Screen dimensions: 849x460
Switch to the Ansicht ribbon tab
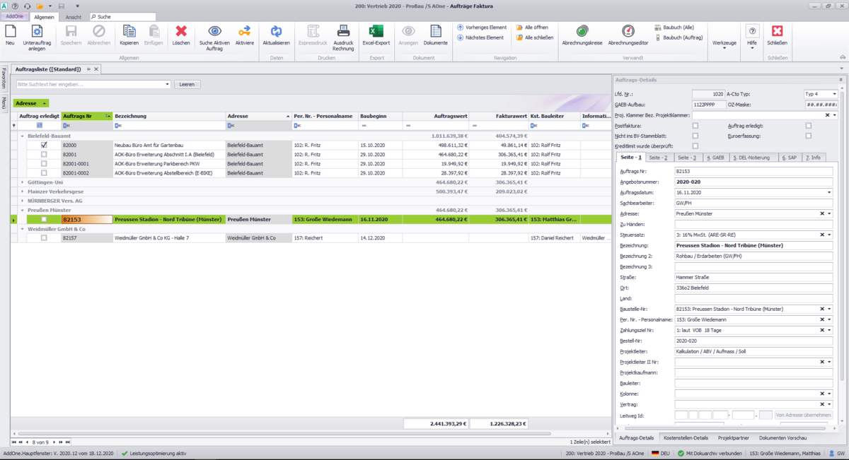click(74, 17)
